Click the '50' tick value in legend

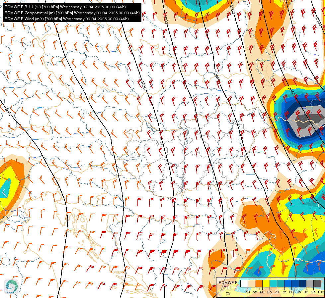click(248, 292)
